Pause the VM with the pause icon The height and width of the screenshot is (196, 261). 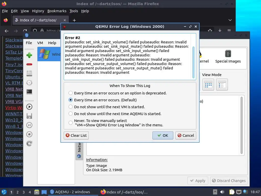(29, 125)
